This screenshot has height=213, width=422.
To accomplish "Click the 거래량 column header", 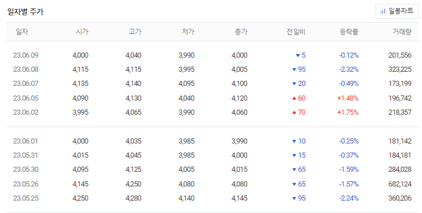I will coord(402,32).
